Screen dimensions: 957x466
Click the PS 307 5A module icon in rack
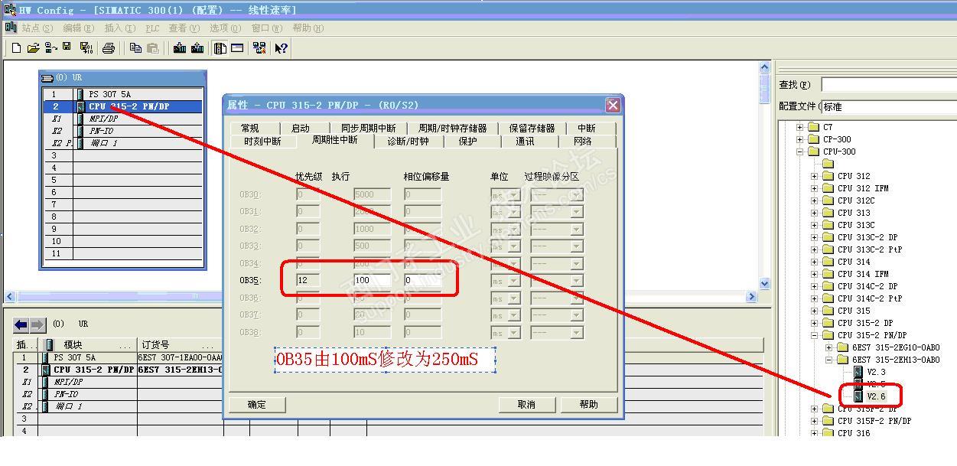click(80, 94)
